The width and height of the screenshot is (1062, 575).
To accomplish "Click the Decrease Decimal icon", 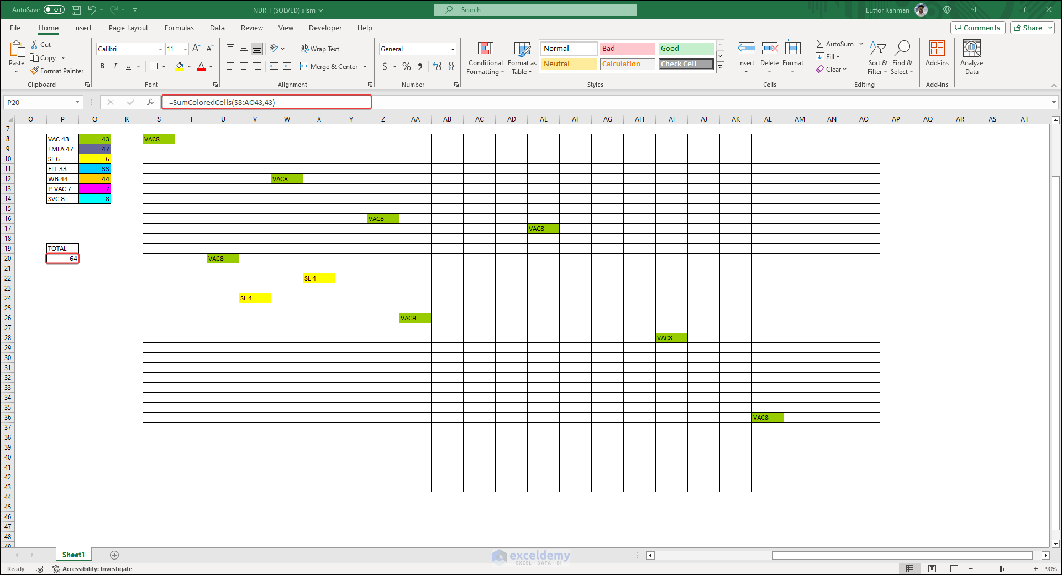I will pos(451,66).
